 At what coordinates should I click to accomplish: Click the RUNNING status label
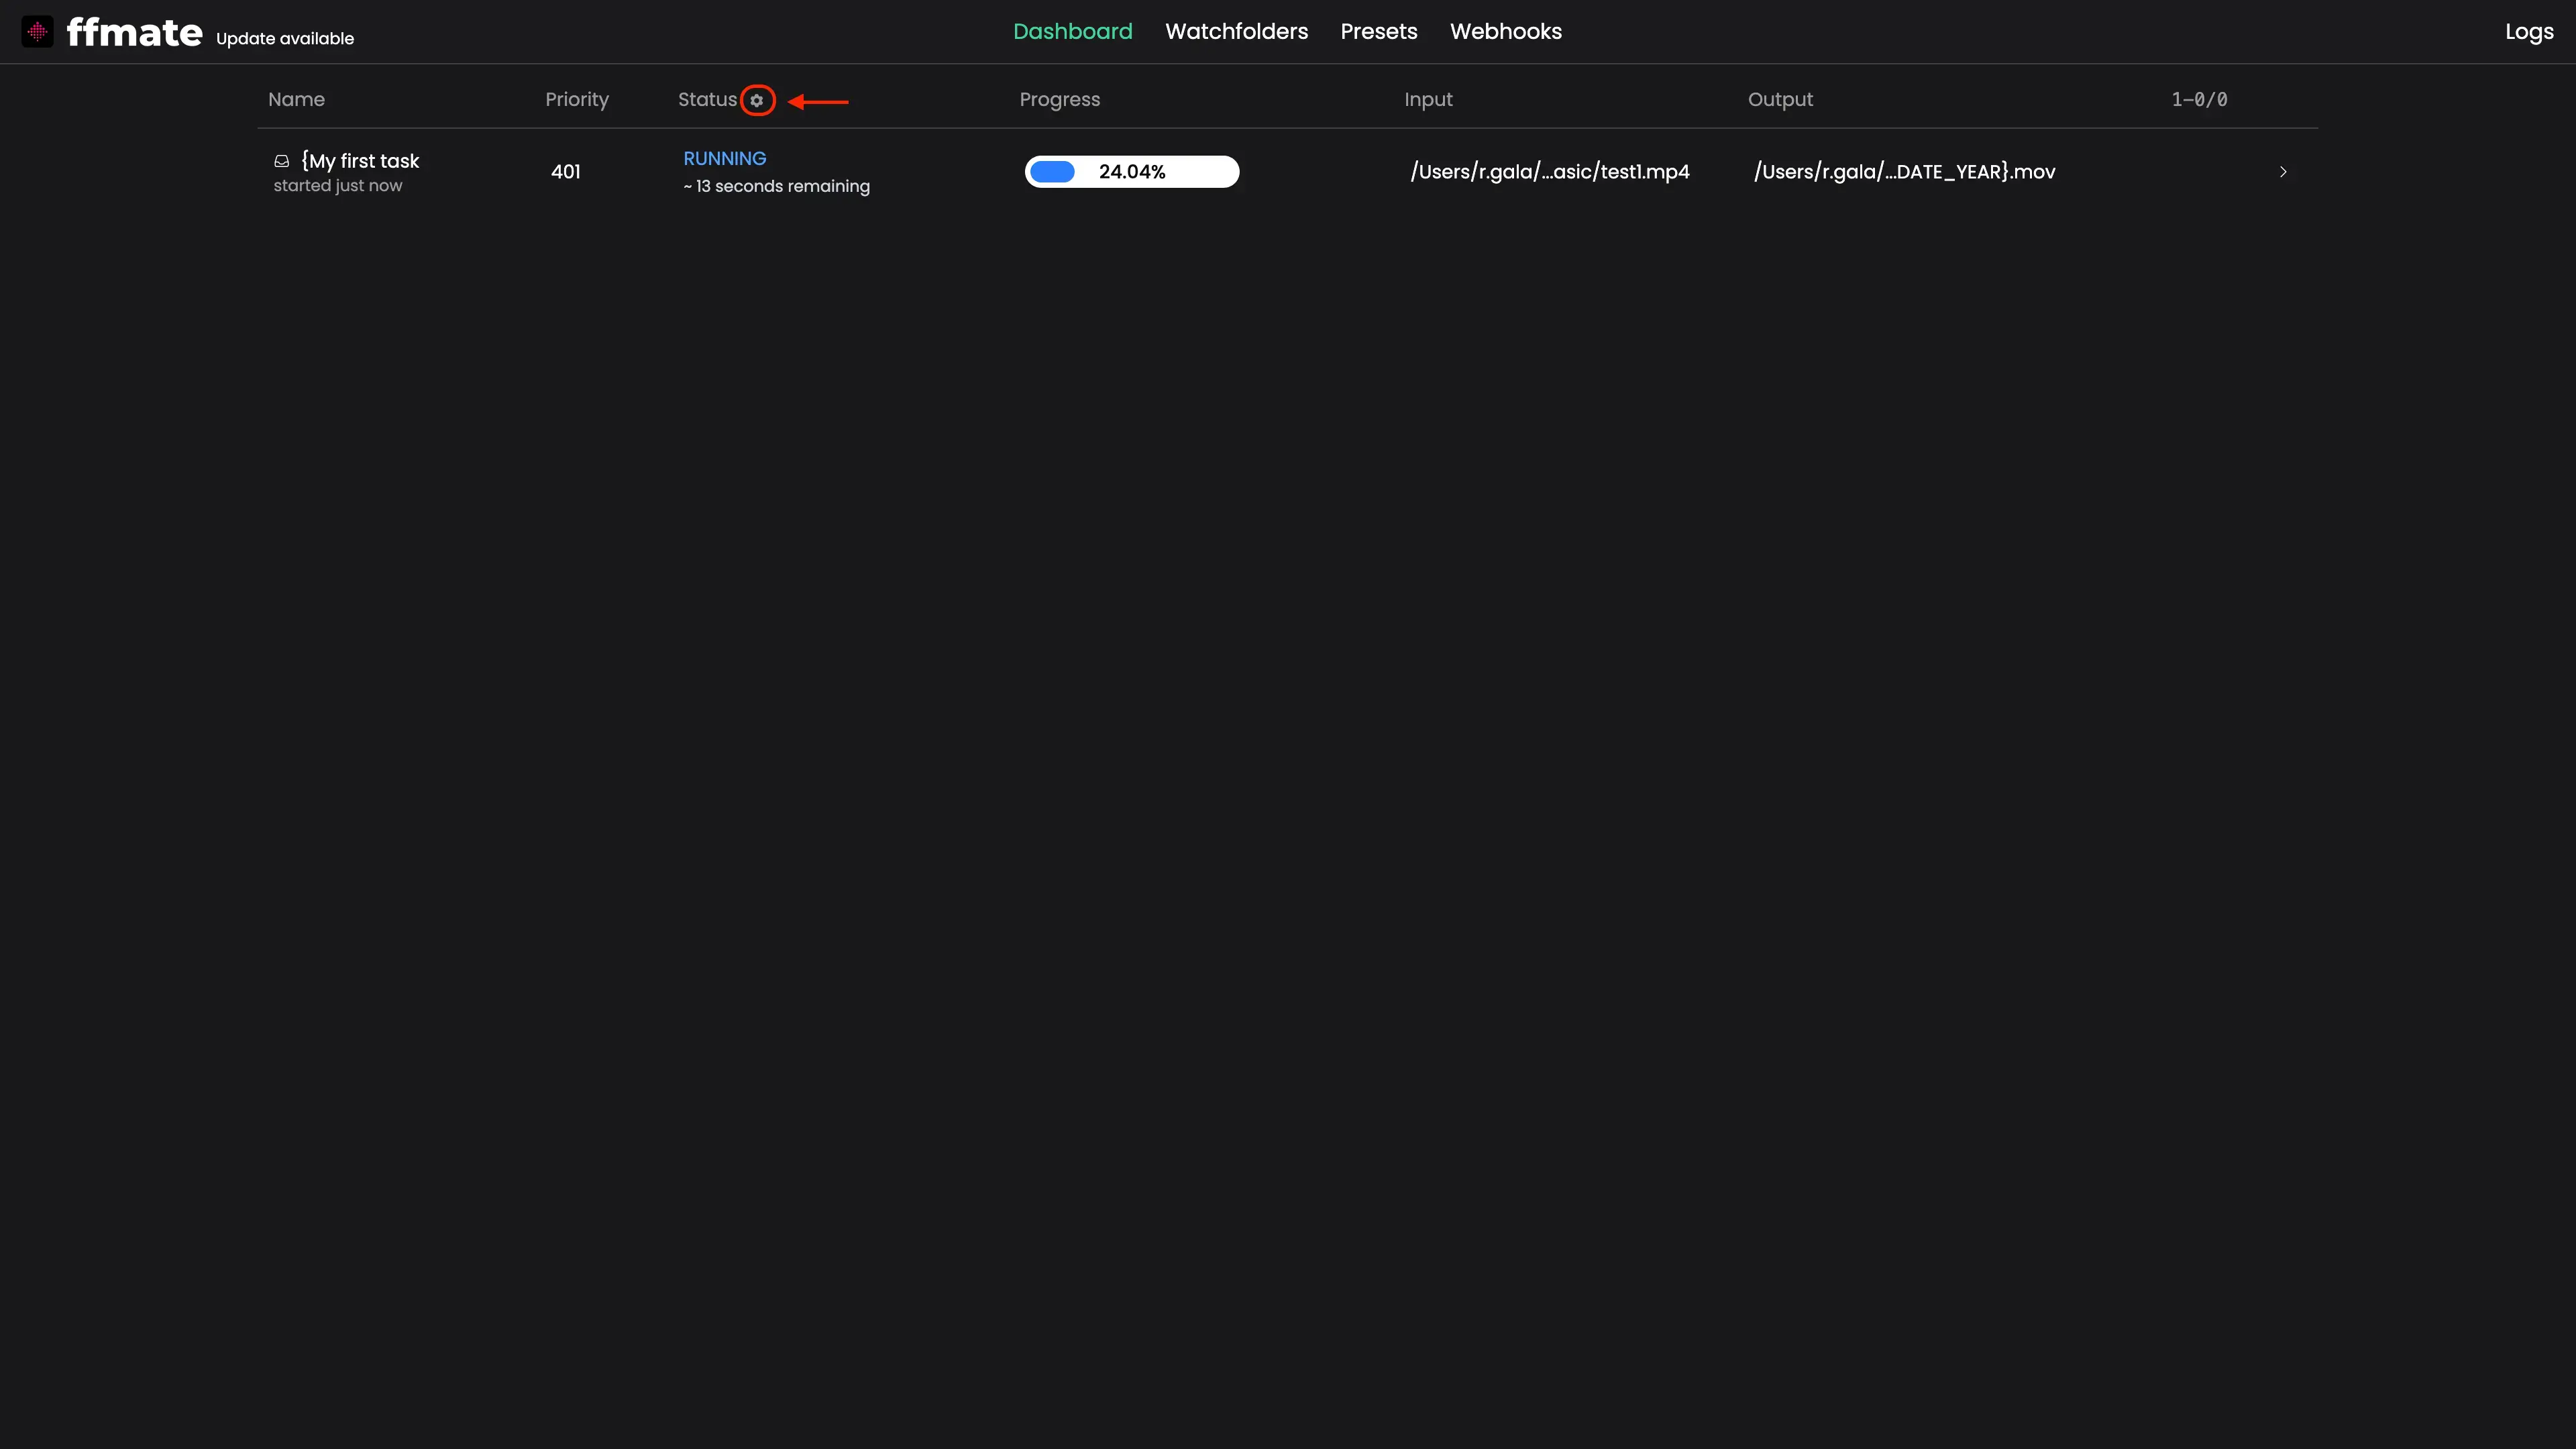724,159
